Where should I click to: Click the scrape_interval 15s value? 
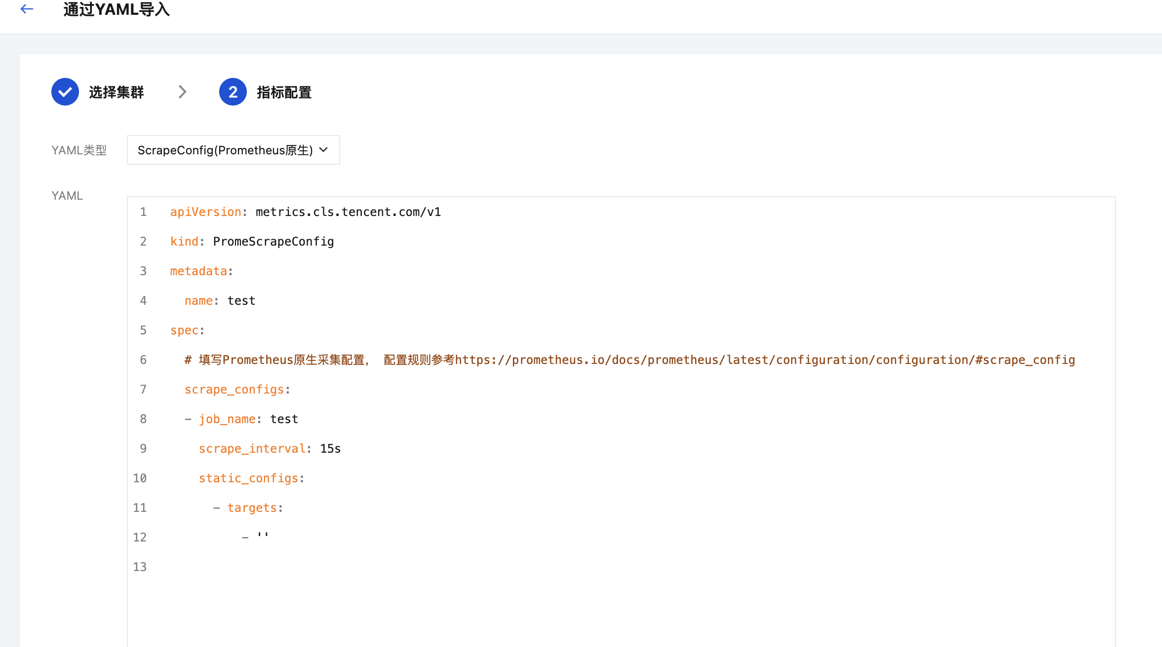(x=330, y=449)
